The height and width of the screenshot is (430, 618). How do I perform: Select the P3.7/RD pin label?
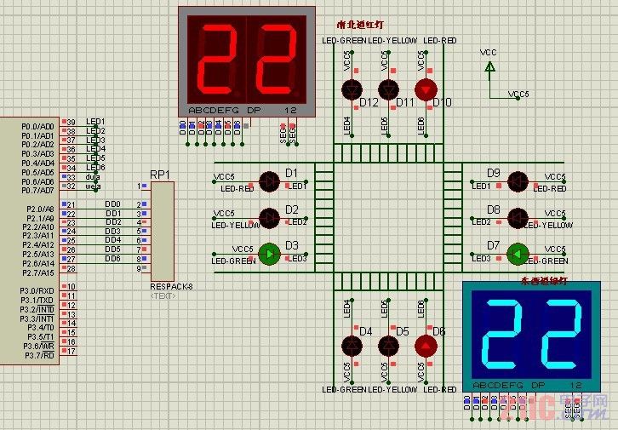coord(39,356)
